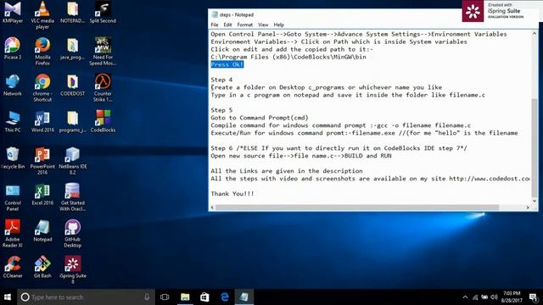Open the Action Center notifications icon
Screen dimensions: 543x305
point(534,297)
